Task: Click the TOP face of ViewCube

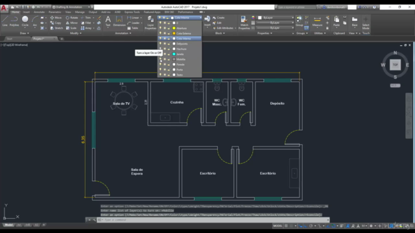Action: click(x=395, y=65)
